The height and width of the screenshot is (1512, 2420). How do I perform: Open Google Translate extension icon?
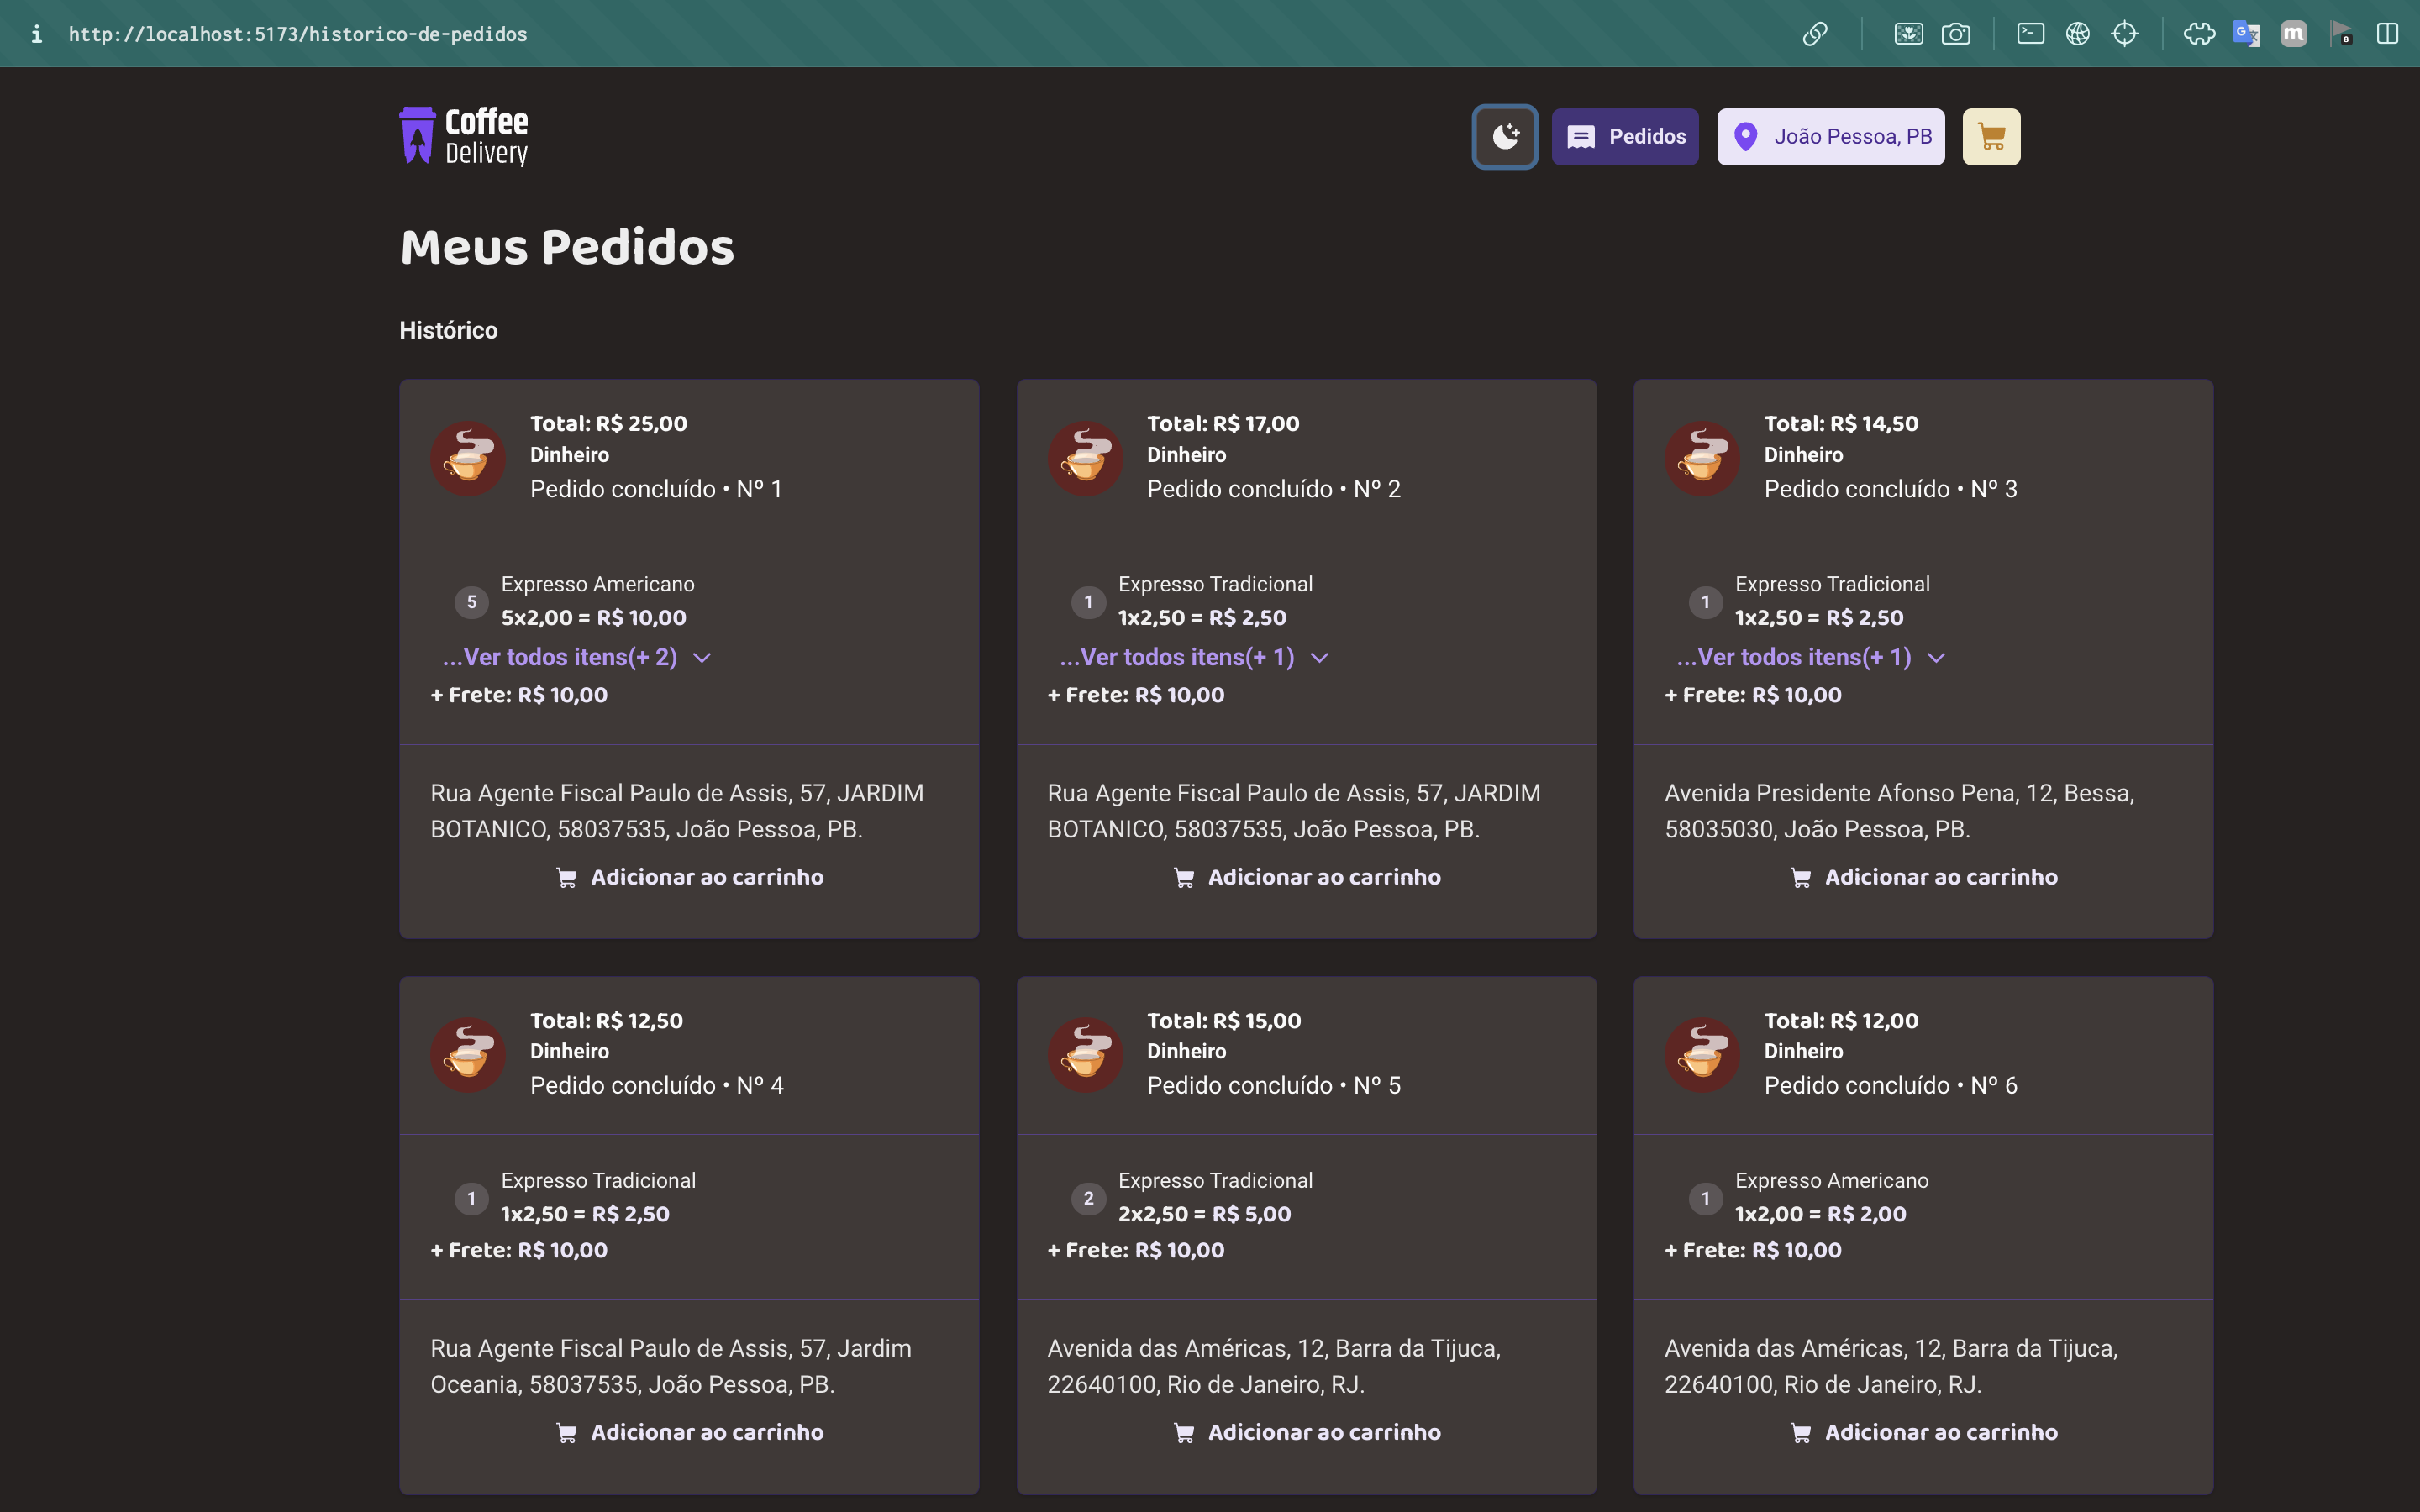click(2246, 34)
